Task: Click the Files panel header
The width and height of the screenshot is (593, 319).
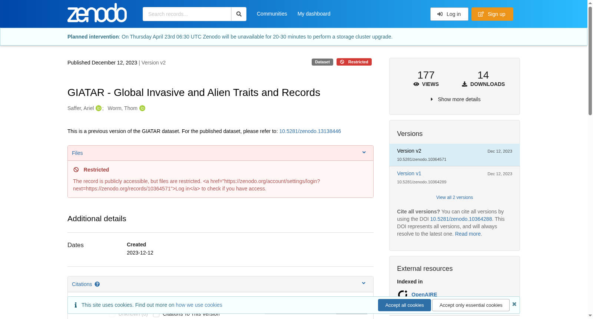Action: pos(220,153)
